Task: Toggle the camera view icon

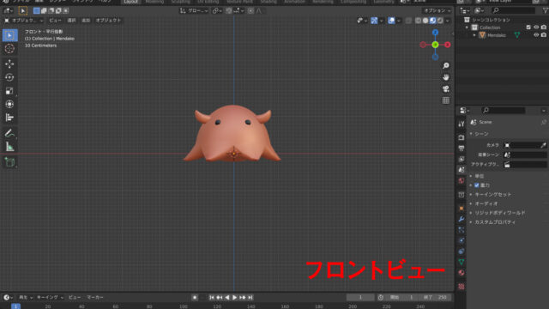Action: [x=446, y=88]
